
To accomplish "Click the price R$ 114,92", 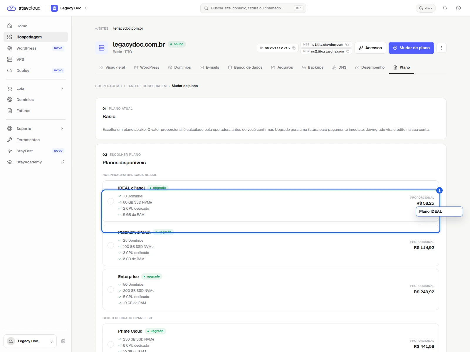I will click(x=424, y=248).
